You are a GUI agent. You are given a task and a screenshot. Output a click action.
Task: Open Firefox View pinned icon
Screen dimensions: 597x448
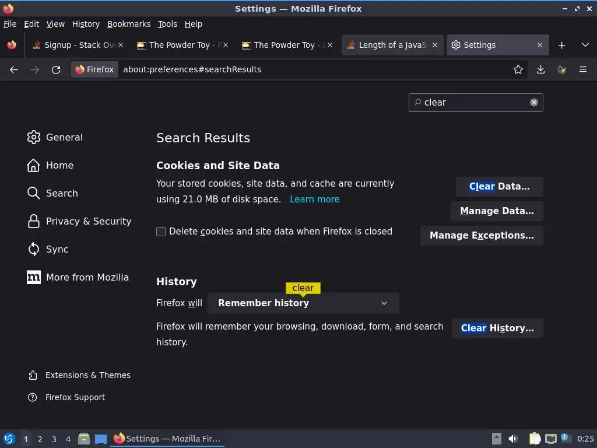coord(12,45)
